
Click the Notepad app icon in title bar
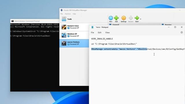[92, 27]
